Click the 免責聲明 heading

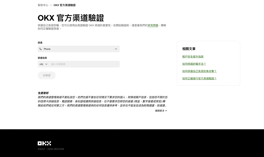[x=43, y=93]
